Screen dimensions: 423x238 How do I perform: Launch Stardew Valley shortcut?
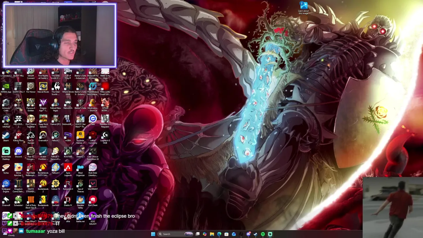(x=80, y=202)
